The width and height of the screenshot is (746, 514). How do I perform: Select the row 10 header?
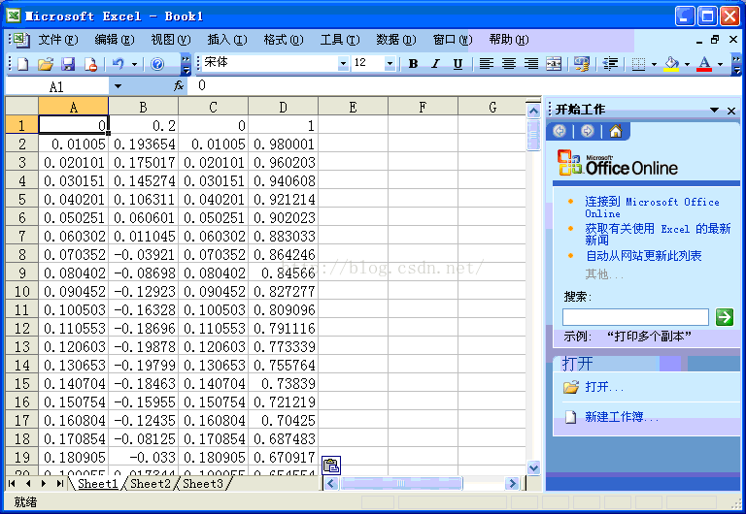22,291
